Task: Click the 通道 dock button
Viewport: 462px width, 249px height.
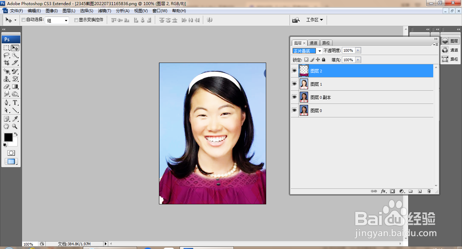Action: pyautogui.click(x=450, y=50)
